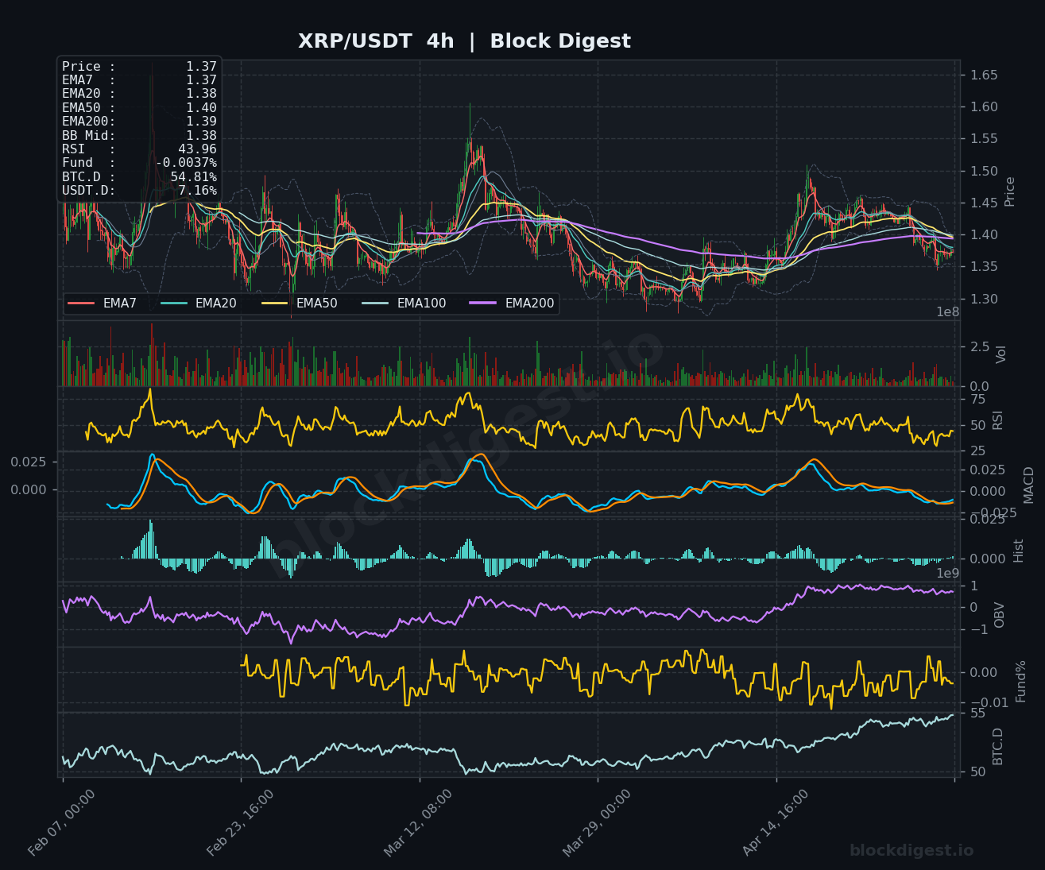
Task: Click the yellow EMA50 legend line swatch
Action: point(275,304)
